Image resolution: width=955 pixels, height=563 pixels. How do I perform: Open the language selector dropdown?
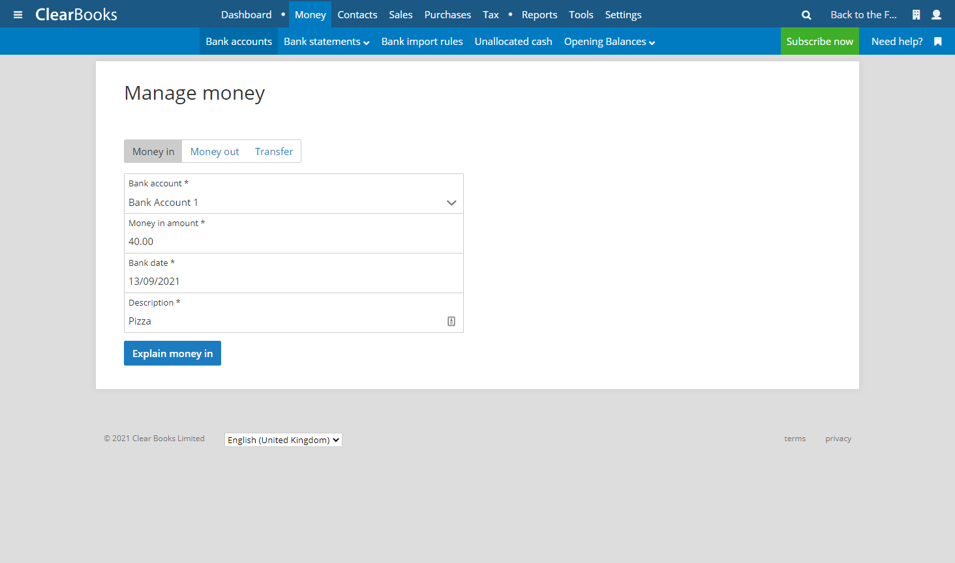click(x=283, y=440)
